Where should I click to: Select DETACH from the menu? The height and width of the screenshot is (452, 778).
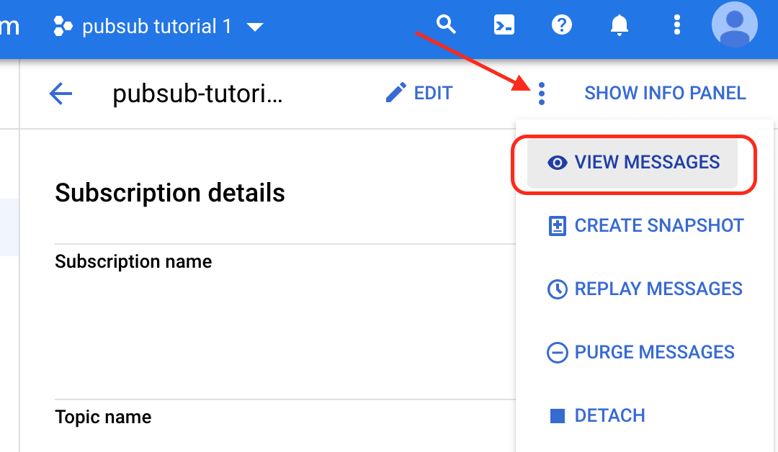tap(596, 415)
